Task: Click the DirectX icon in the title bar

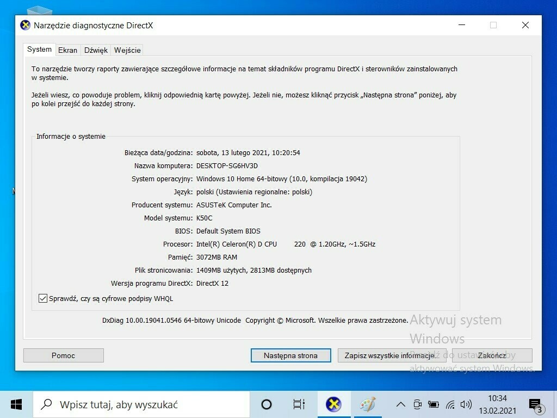Action: [x=25, y=25]
